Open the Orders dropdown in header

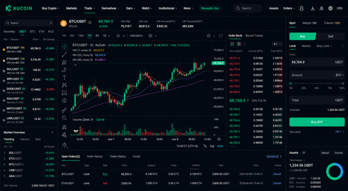(289, 8)
